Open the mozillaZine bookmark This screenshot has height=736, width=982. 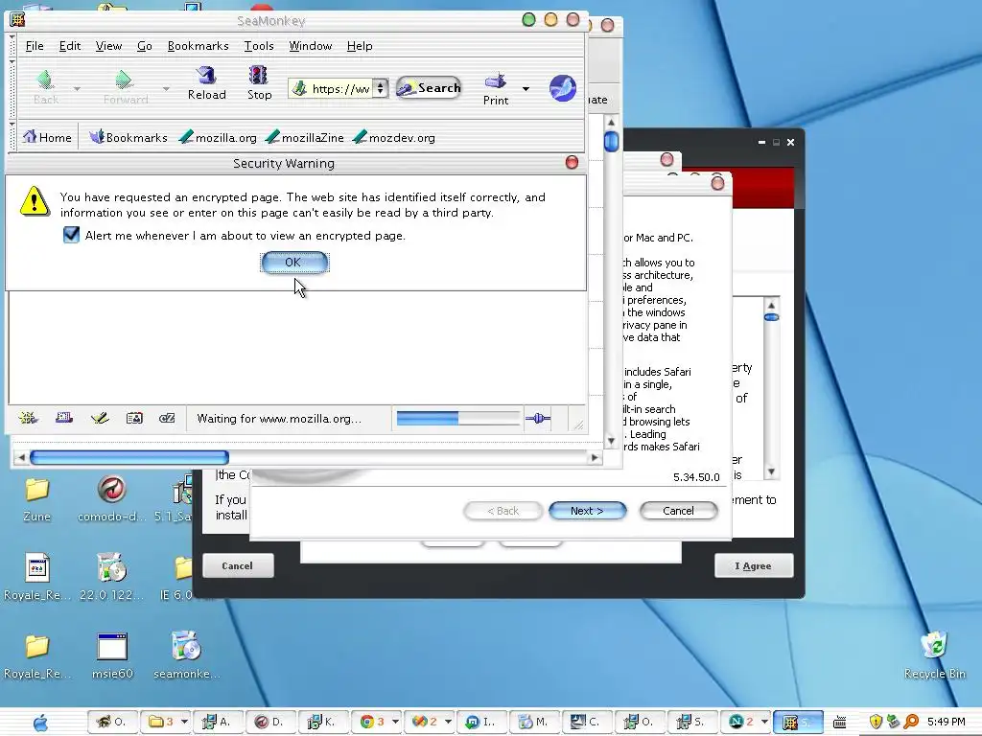304,137
